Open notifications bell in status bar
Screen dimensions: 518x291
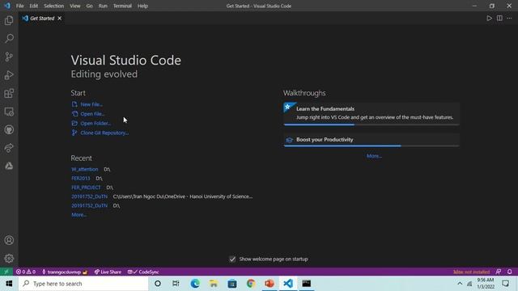510,272
